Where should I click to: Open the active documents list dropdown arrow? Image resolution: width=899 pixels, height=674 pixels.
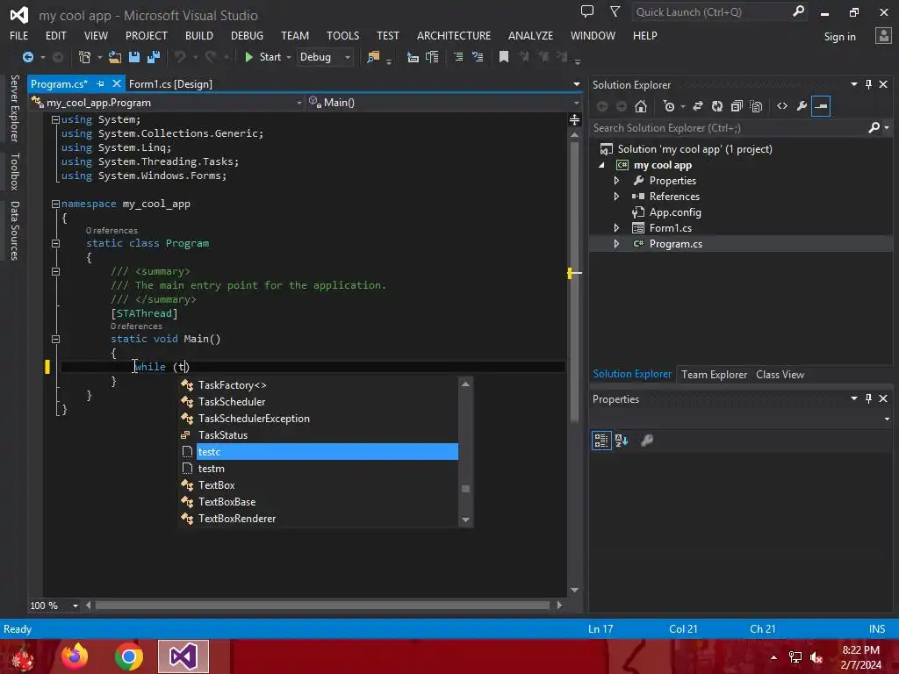coord(576,84)
